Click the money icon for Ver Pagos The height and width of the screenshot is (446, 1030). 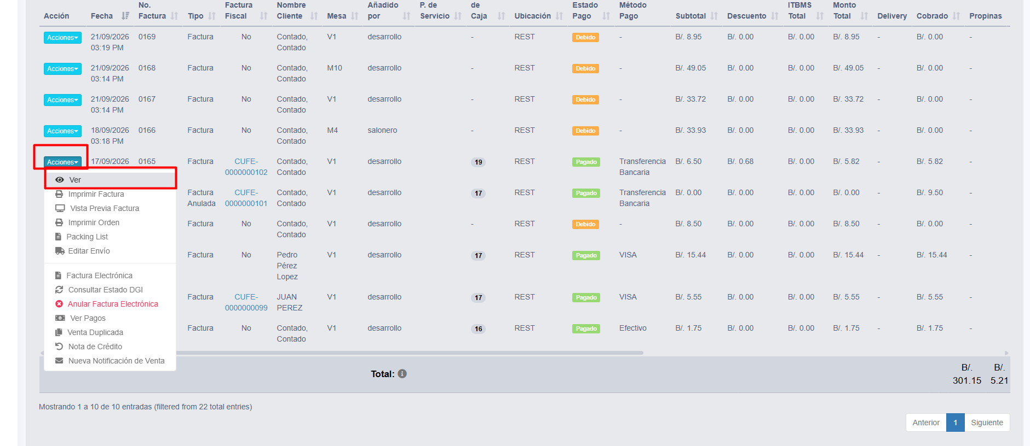click(x=60, y=318)
